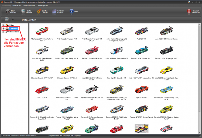Open the TastenSimulation menu
The image size is (202, 138).
pos(29,6)
